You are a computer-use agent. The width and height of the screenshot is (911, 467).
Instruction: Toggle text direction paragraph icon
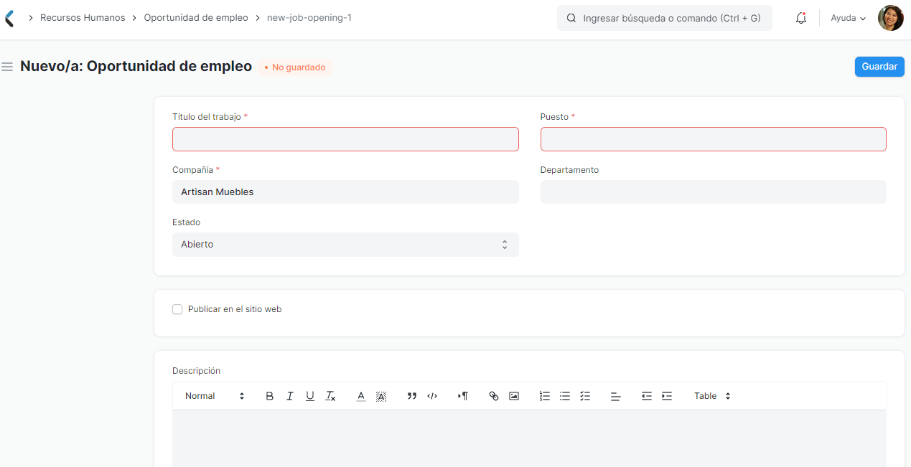tap(463, 396)
